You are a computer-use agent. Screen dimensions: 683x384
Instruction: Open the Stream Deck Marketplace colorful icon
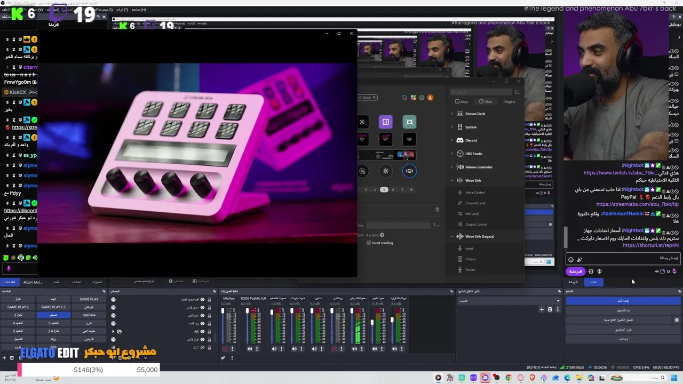click(x=413, y=98)
